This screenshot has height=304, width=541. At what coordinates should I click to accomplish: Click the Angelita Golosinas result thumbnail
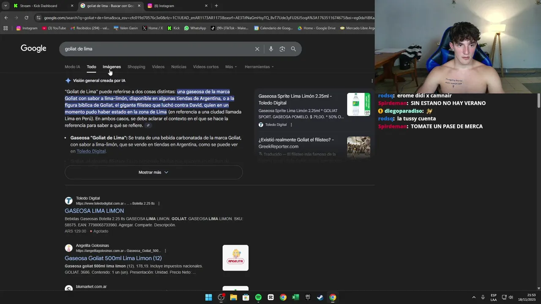pos(235,258)
